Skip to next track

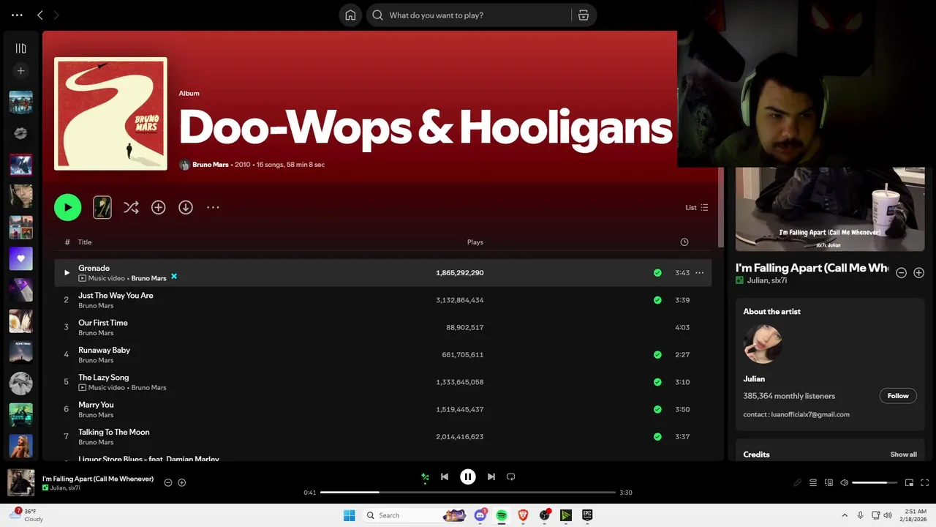pos(491,476)
